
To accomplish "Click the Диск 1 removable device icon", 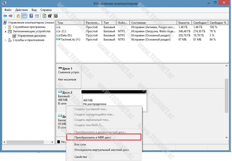I will tap(60, 68).
